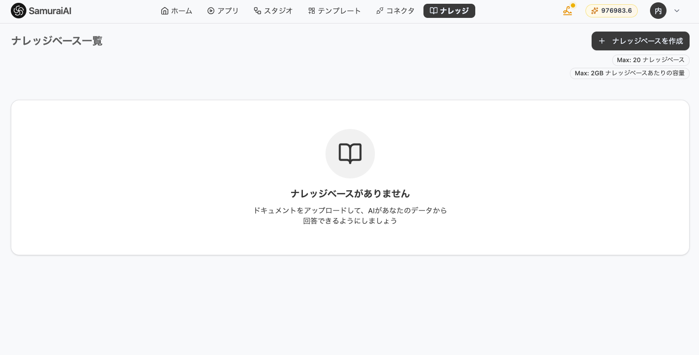The width and height of the screenshot is (699, 355).
Task: Click the orange notification activity icon
Action: [x=567, y=11]
